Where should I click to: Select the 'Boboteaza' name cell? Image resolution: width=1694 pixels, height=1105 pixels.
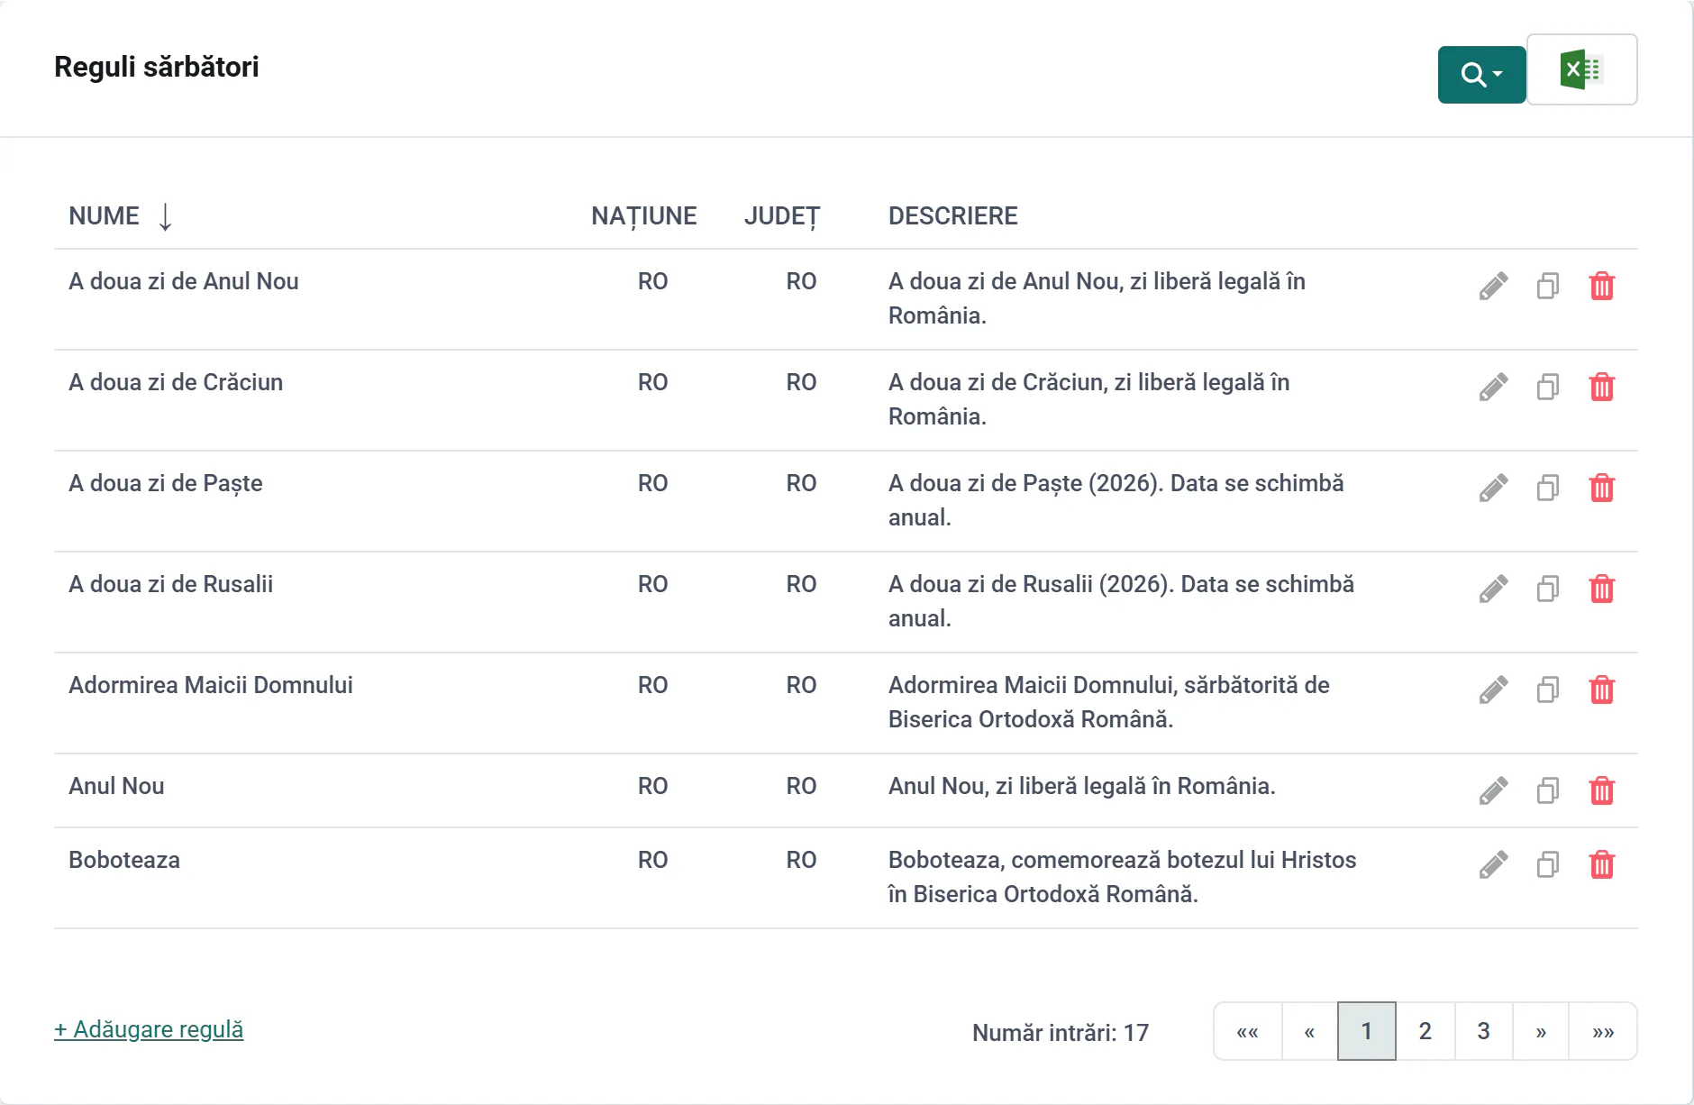click(x=124, y=860)
